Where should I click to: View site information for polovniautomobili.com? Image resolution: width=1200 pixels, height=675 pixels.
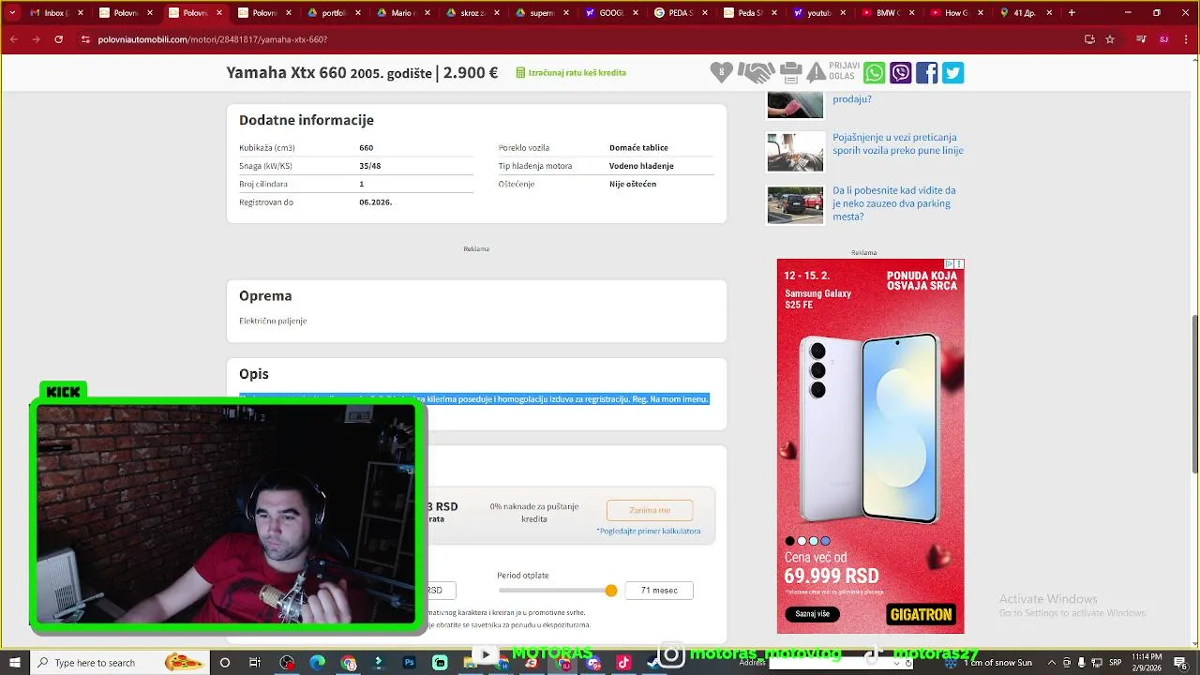pos(85,39)
